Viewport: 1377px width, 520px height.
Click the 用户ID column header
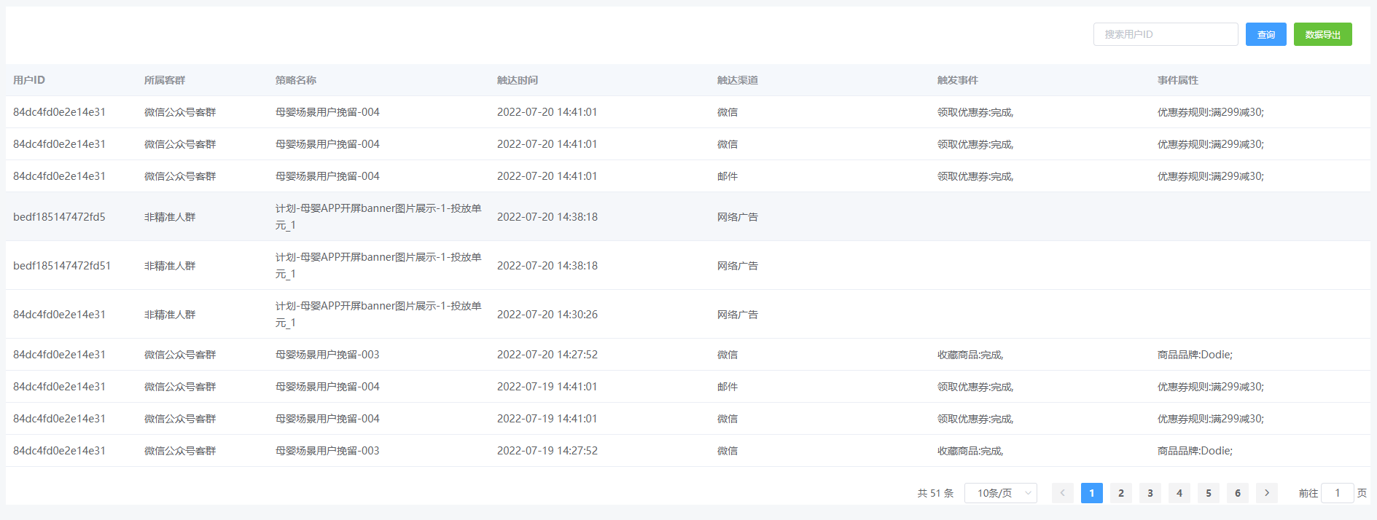point(29,80)
